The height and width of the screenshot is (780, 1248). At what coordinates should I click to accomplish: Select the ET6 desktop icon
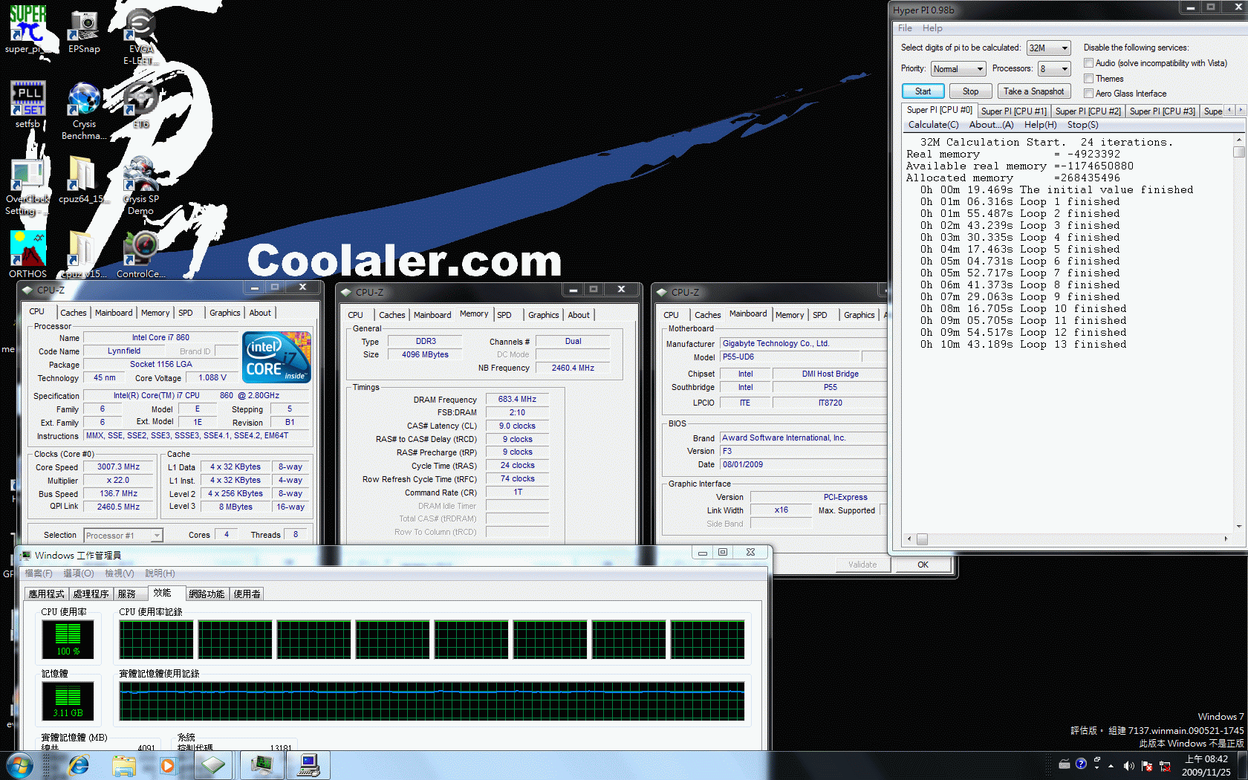click(140, 104)
